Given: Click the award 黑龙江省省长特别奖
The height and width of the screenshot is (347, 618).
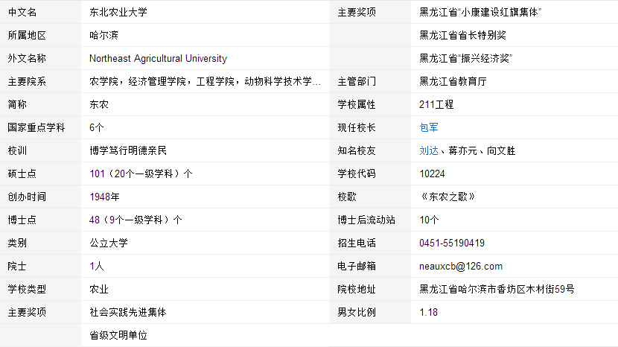Looking at the screenshot, I should click(462, 35).
